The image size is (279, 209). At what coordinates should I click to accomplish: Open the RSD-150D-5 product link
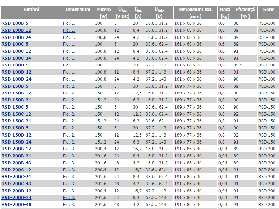[x=15, y=128]
